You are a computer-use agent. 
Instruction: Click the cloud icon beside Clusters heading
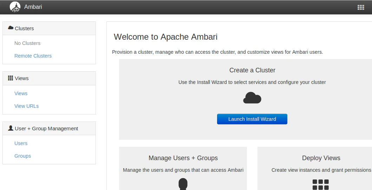pos(11,28)
